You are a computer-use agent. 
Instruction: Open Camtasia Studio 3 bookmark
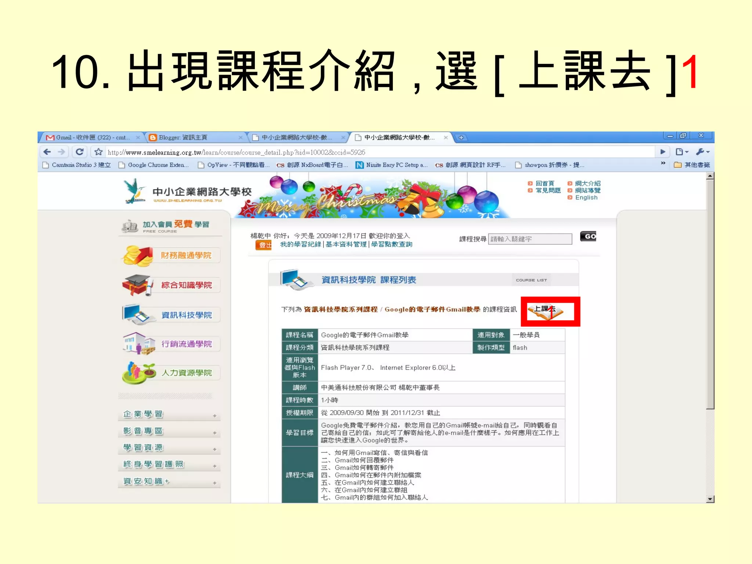point(77,165)
